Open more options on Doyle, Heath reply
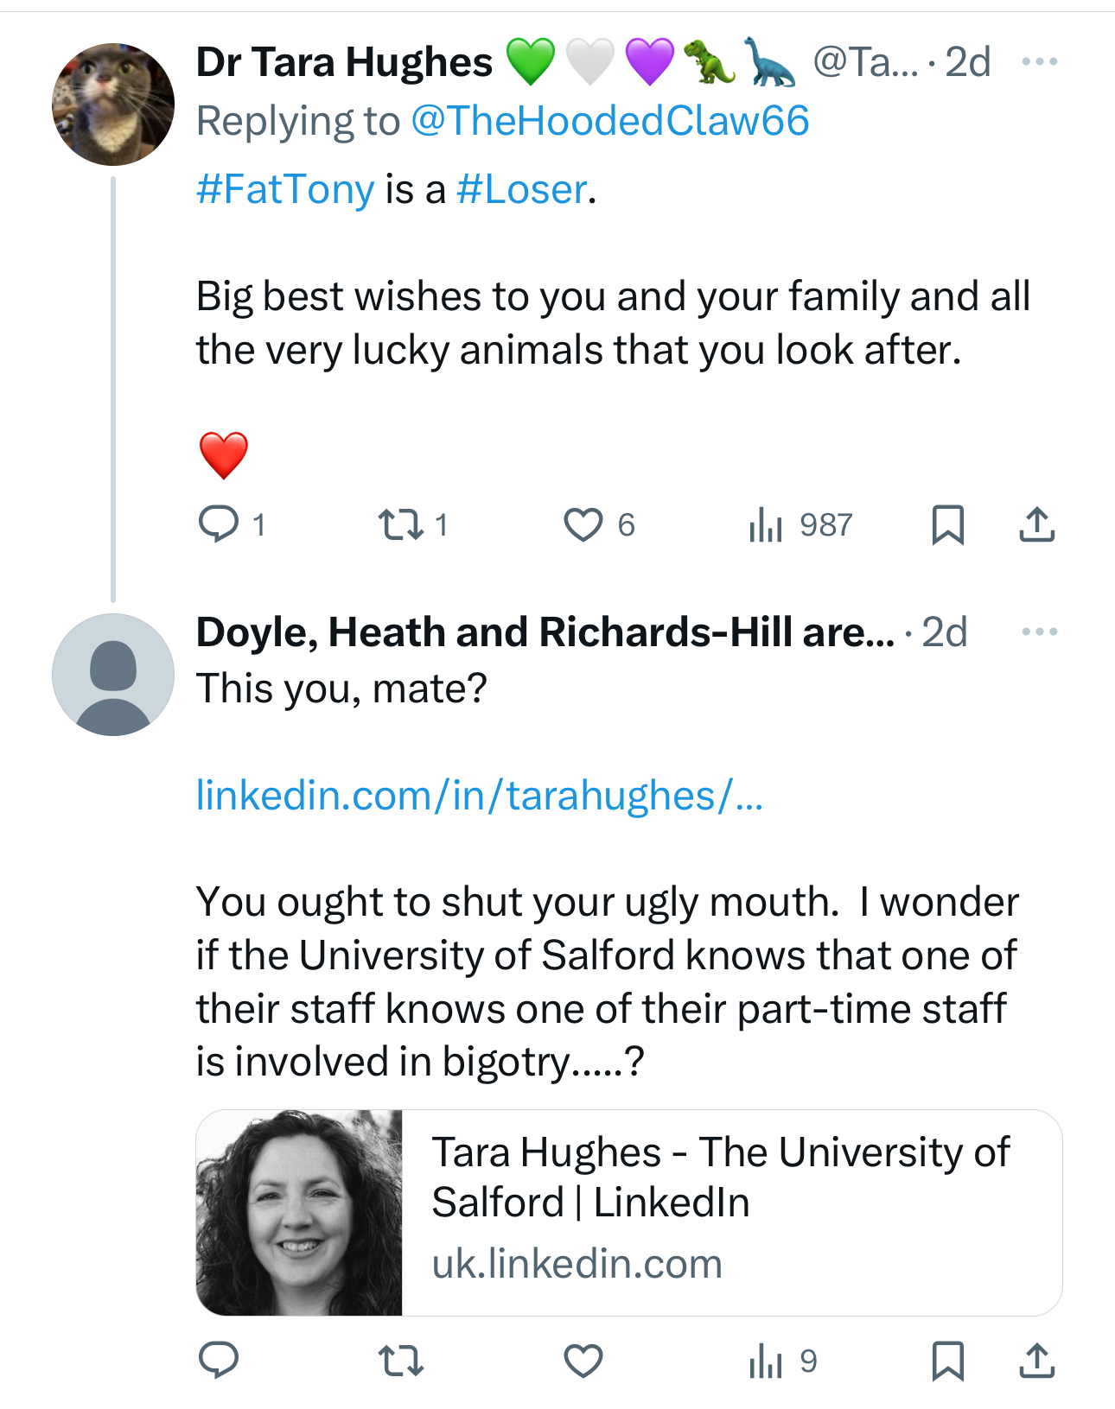 pyautogui.click(x=1039, y=632)
